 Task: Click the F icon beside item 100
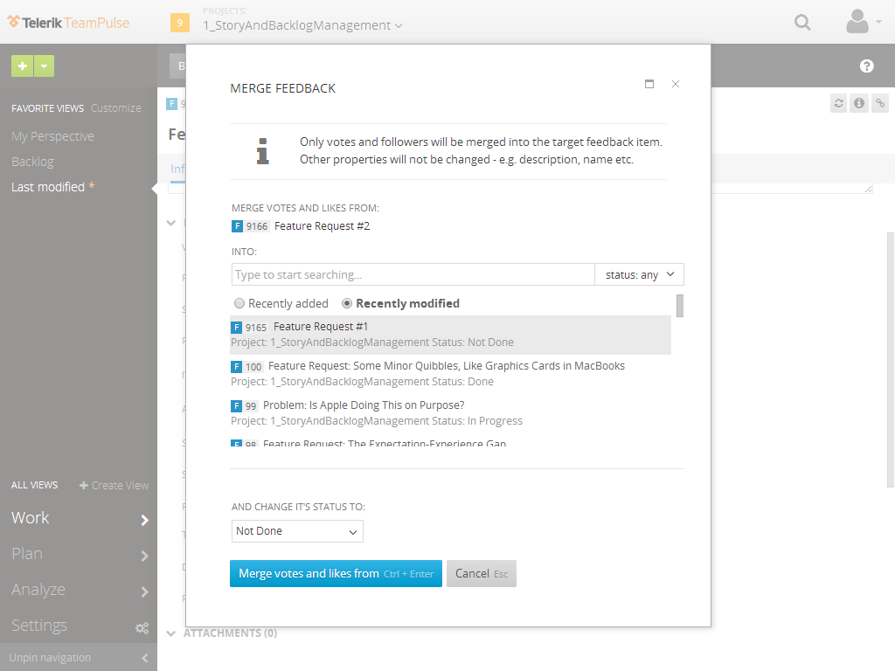[x=236, y=367]
